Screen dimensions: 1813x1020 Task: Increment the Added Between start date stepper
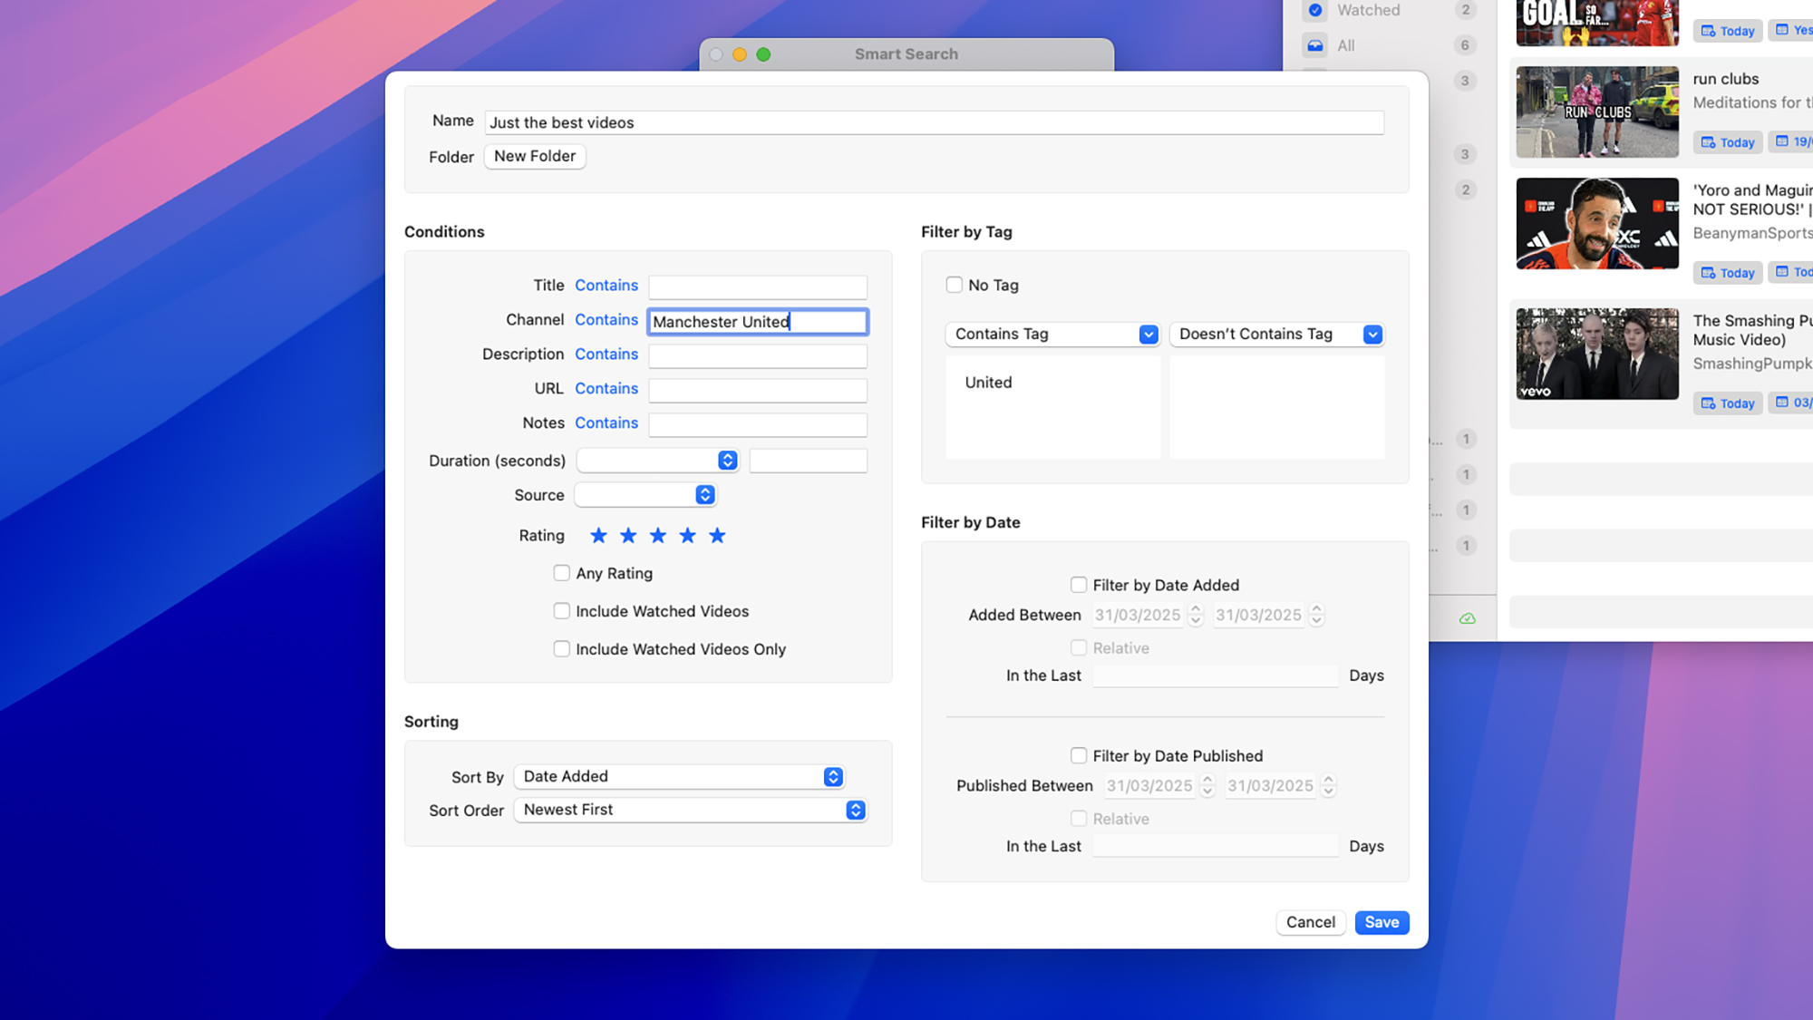[1196, 610]
